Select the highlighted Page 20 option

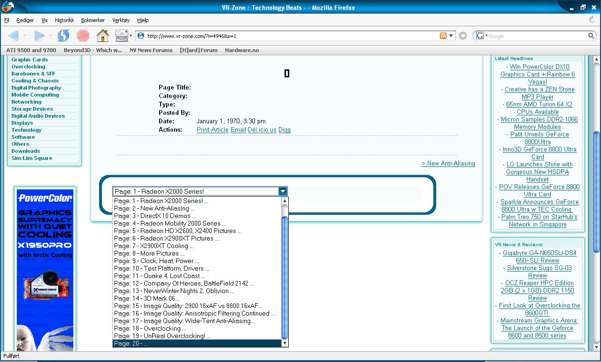pos(197,343)
